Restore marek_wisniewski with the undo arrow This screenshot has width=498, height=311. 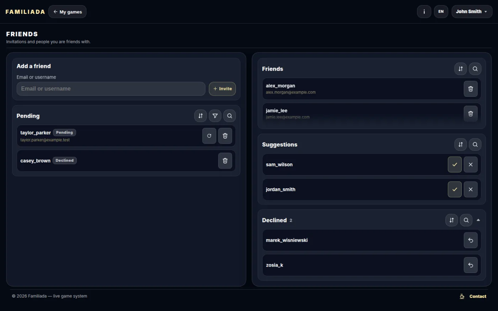pos(471,240)
